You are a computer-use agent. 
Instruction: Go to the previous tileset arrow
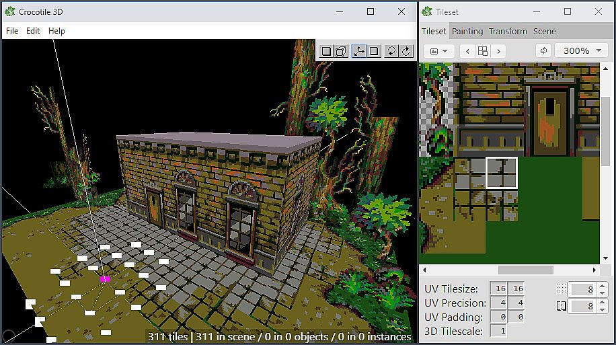467,51
